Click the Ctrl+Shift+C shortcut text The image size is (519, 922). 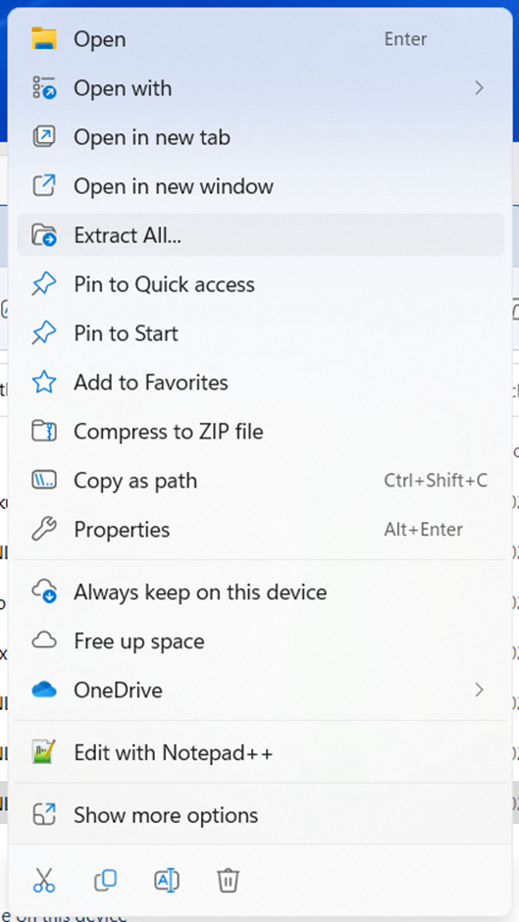(436, 481)
